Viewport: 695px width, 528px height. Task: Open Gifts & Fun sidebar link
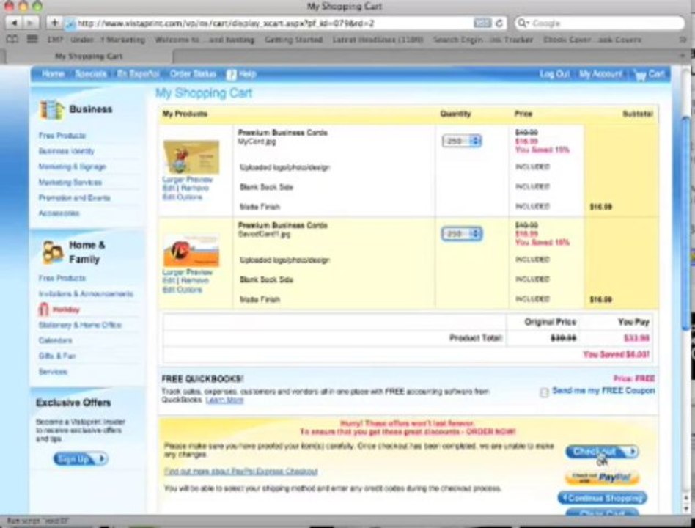tap(57, 356)
